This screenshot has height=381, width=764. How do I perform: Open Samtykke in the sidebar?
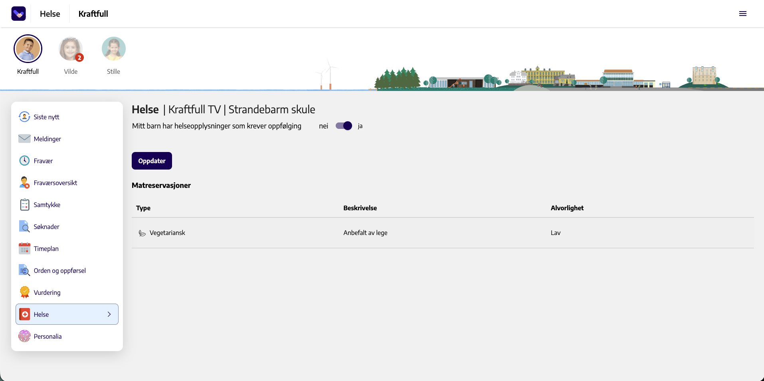pyautogui.click(x=67, y=205)
